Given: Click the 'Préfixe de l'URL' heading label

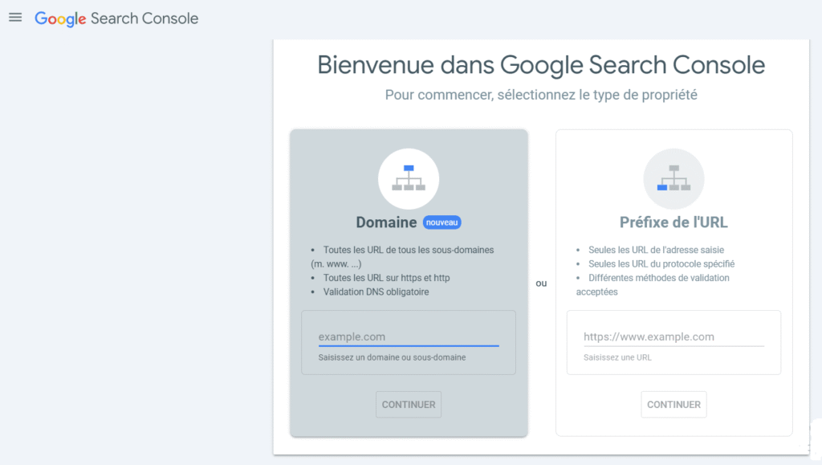Looking at the screenshot, I should tap(673, 222).
